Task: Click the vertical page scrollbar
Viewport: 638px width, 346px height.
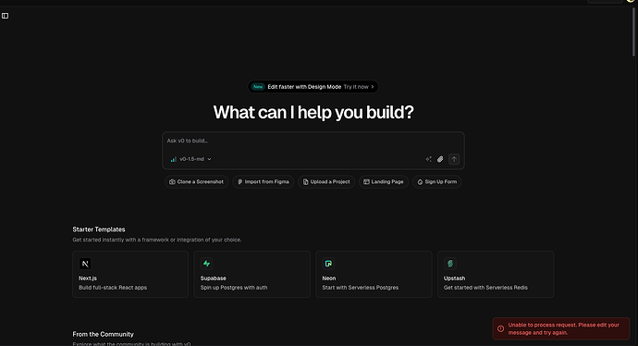Action: [x=633, y=32]
